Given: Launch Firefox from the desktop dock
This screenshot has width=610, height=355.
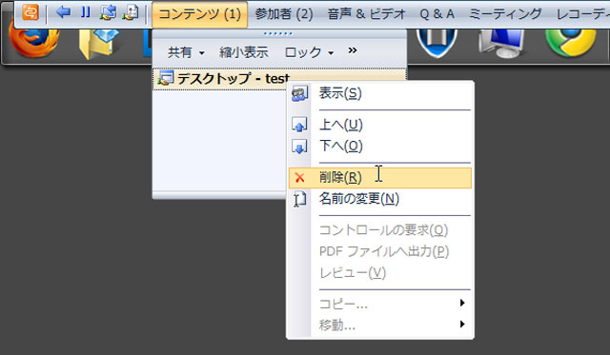Looking at the screenshot, I should [33, 41].
